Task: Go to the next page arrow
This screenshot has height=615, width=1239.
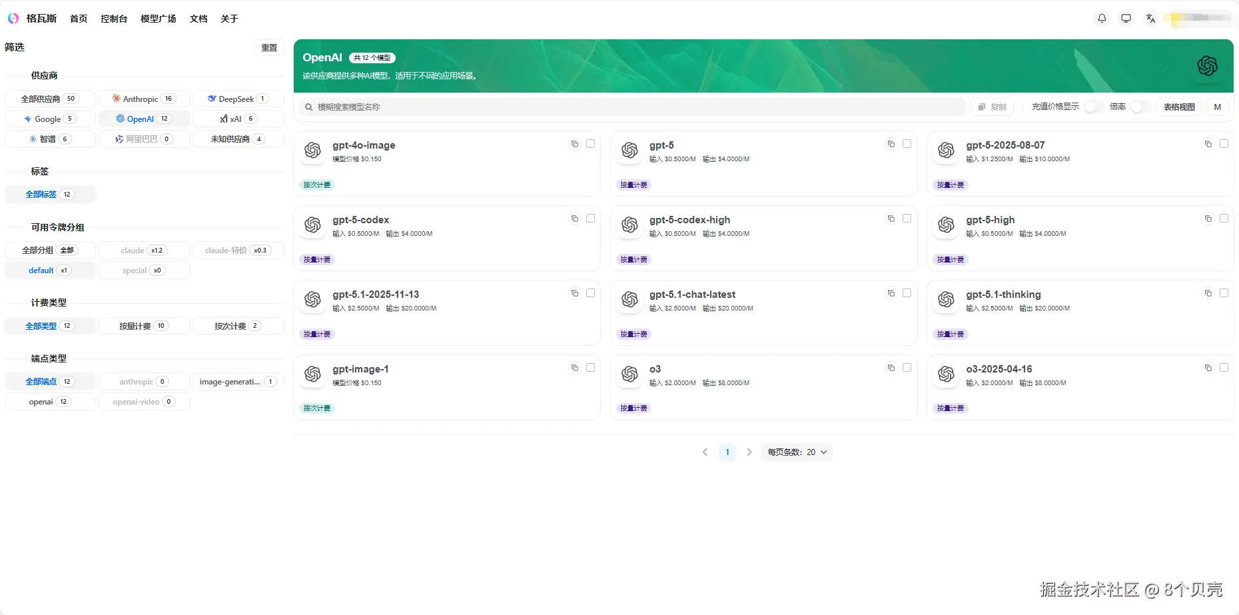Action: coord(749,452)
